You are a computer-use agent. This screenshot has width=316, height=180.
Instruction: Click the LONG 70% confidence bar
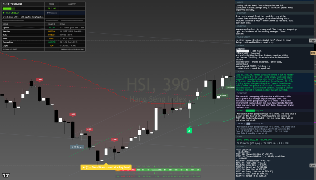click(252, 111)
